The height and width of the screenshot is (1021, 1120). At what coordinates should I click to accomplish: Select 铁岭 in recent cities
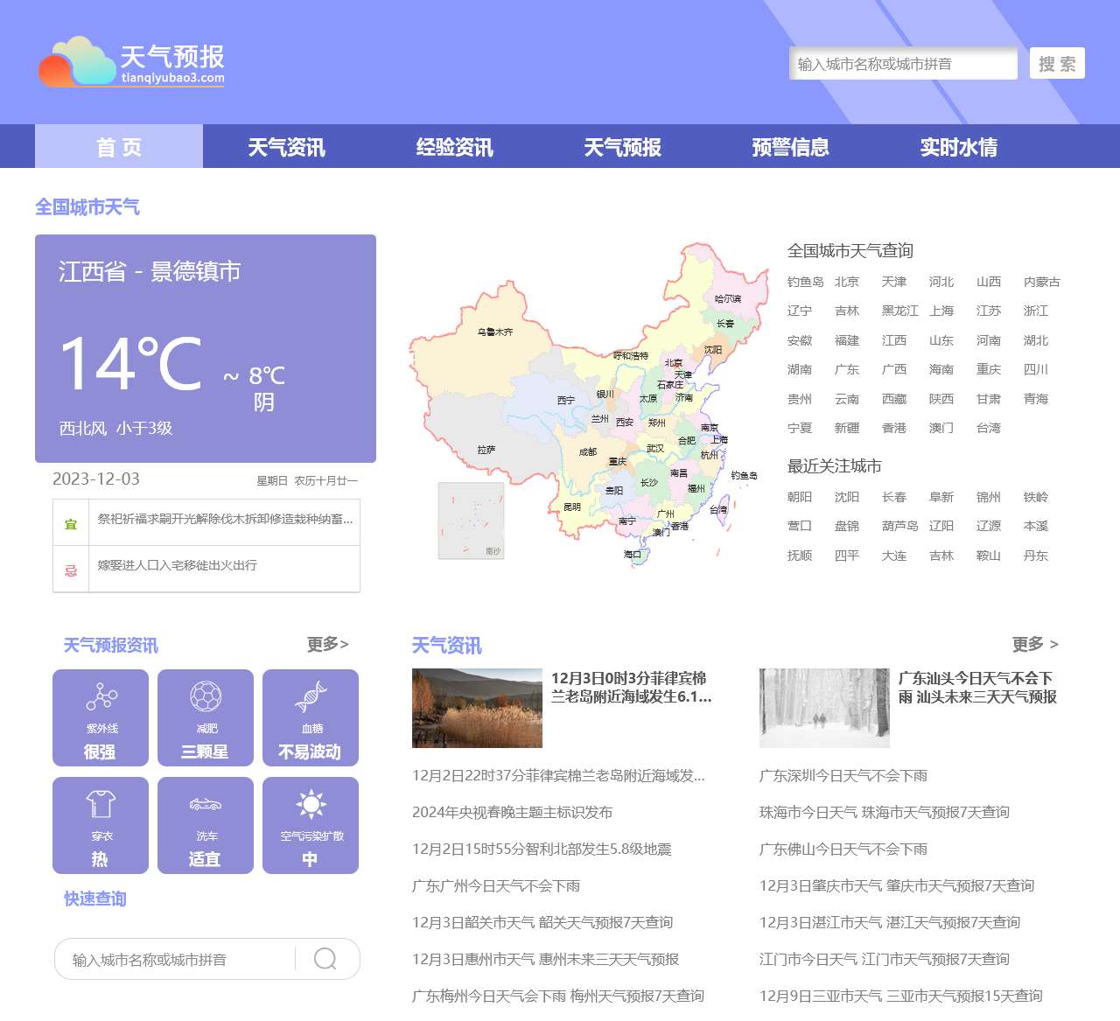pos(1035,497)
